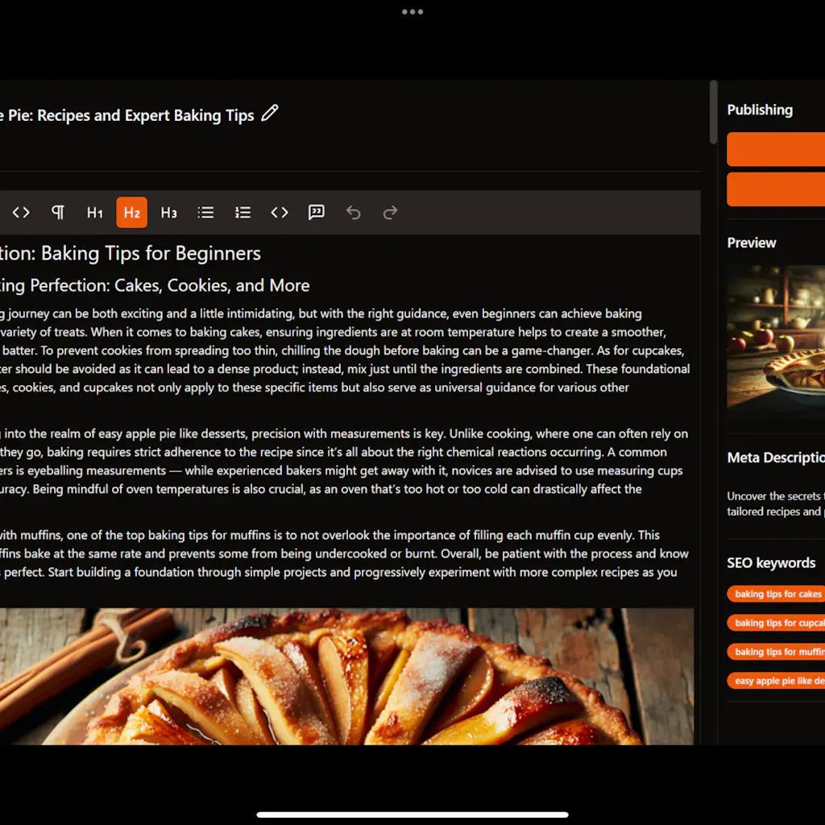Insert a bulleted list
825x825 pixels.
coord(205,212)
